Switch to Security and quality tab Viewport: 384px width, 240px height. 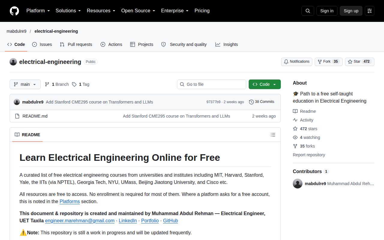184,44
